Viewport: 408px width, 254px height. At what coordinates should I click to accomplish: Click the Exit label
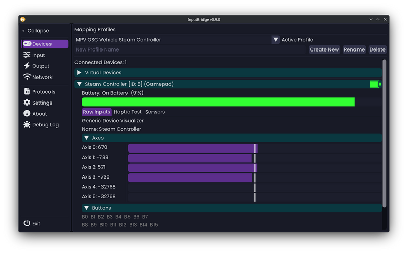(x=36, y=224)
